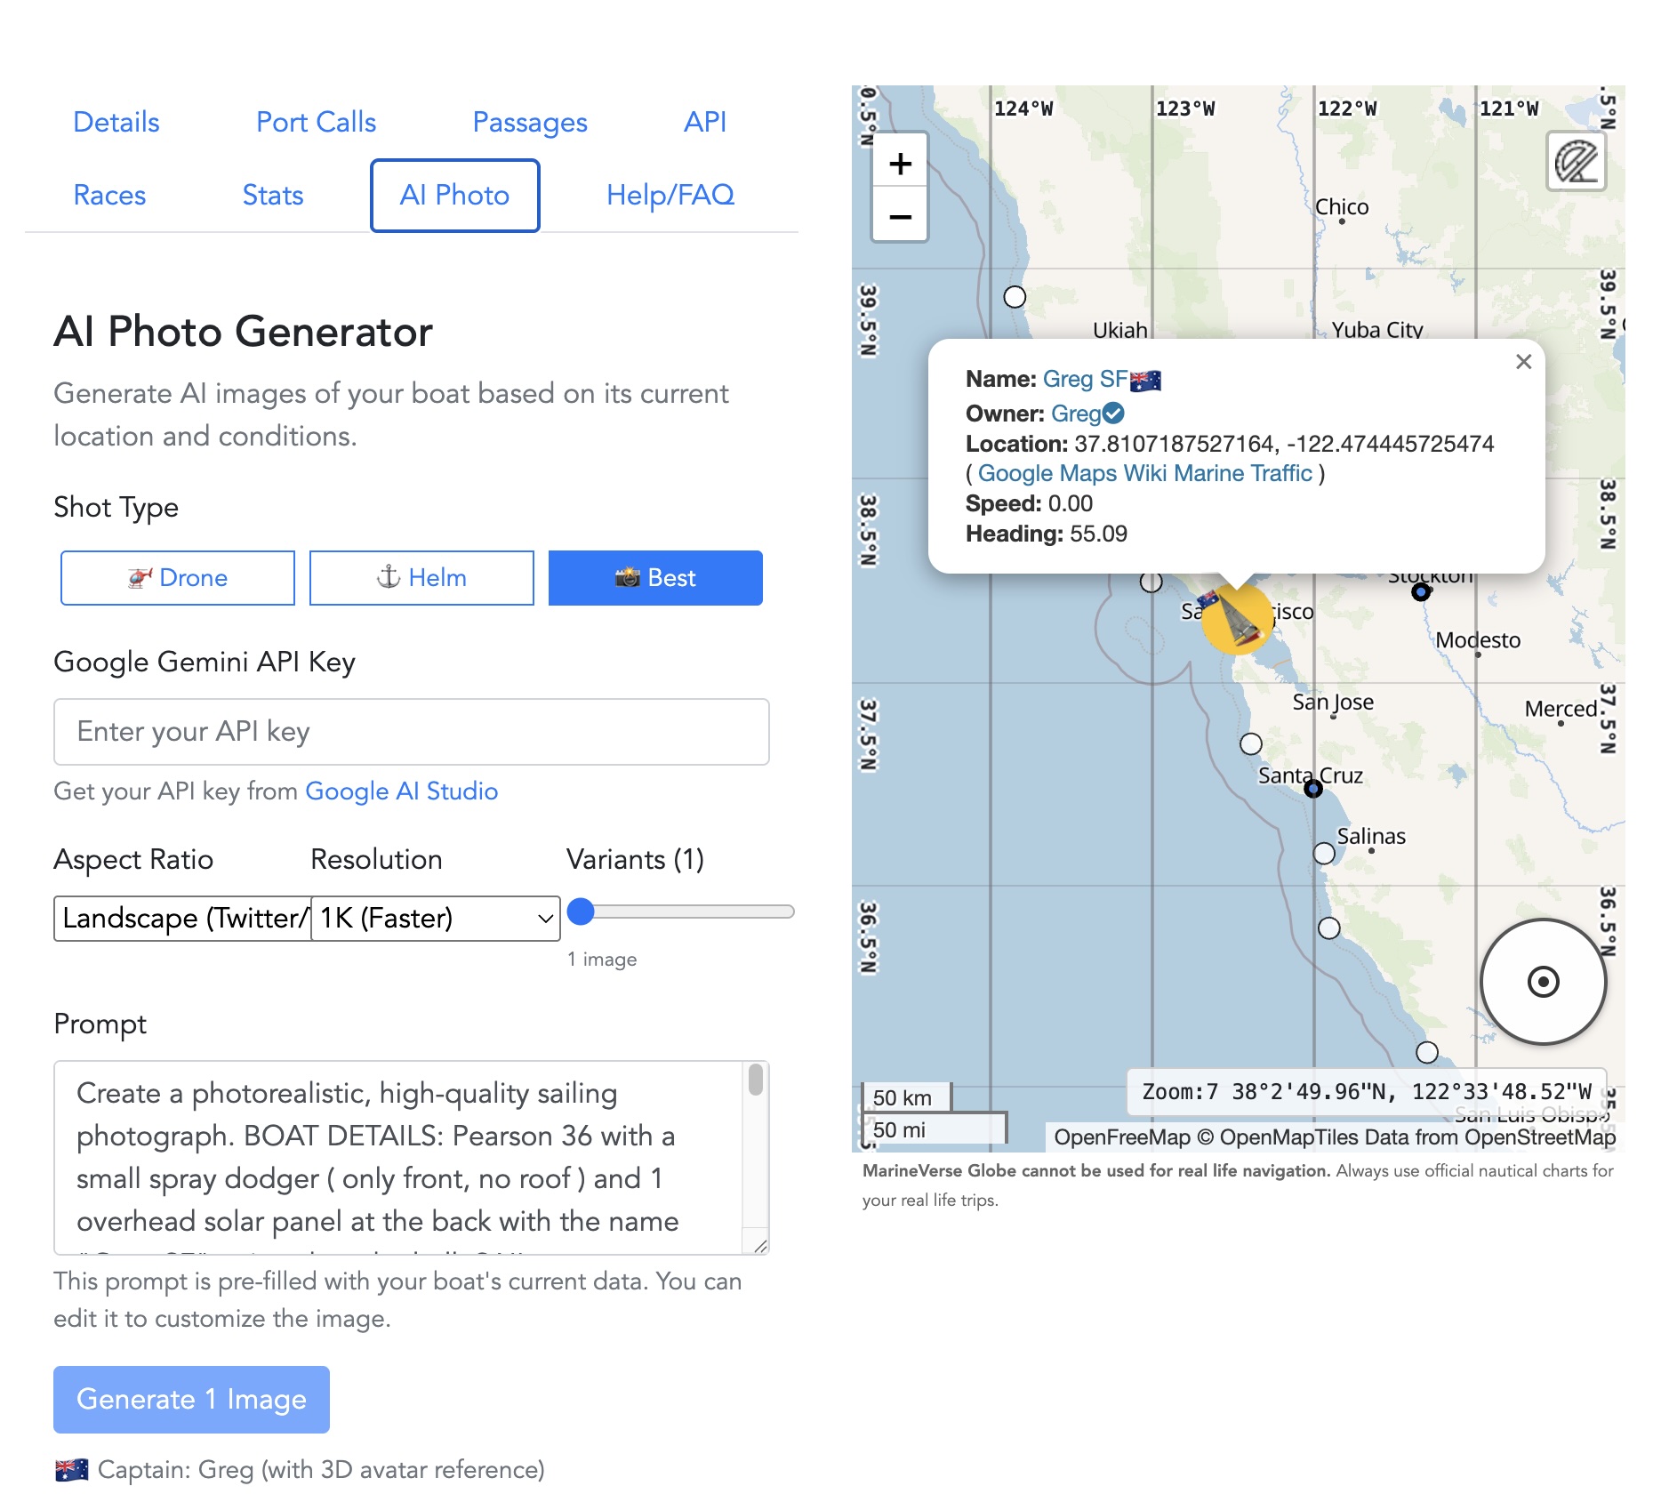Click the verified badge next to Greg

1113,414
